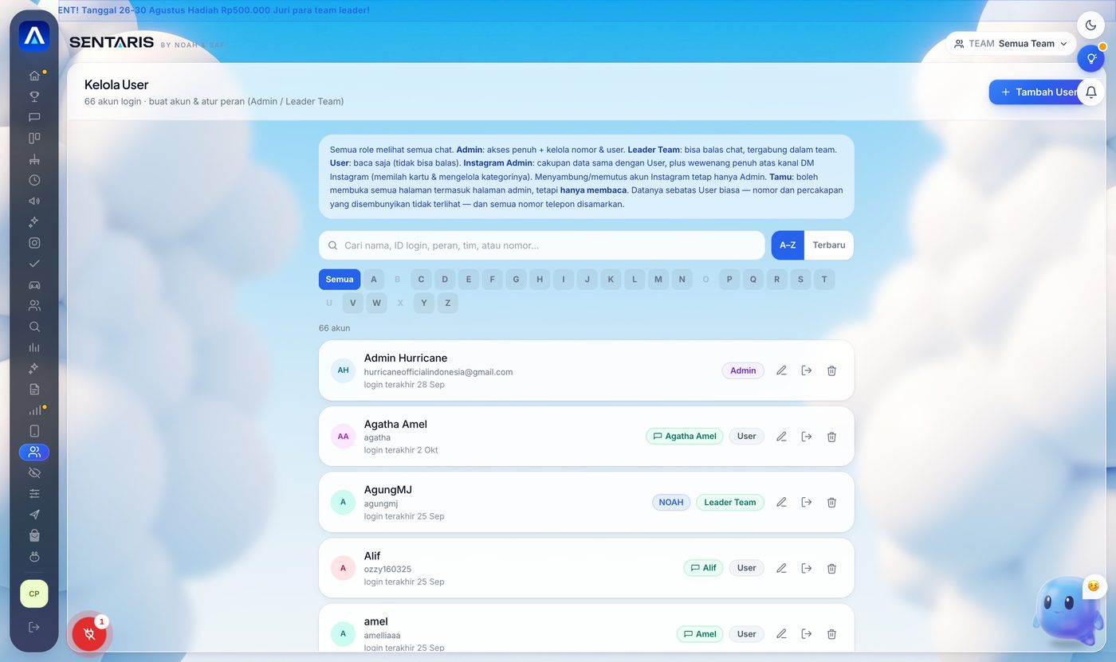Click the hurricaneofficialindonesia@gmail.com email text
The width and height of the screenshot is (1116, 662).
coord(438,372)
